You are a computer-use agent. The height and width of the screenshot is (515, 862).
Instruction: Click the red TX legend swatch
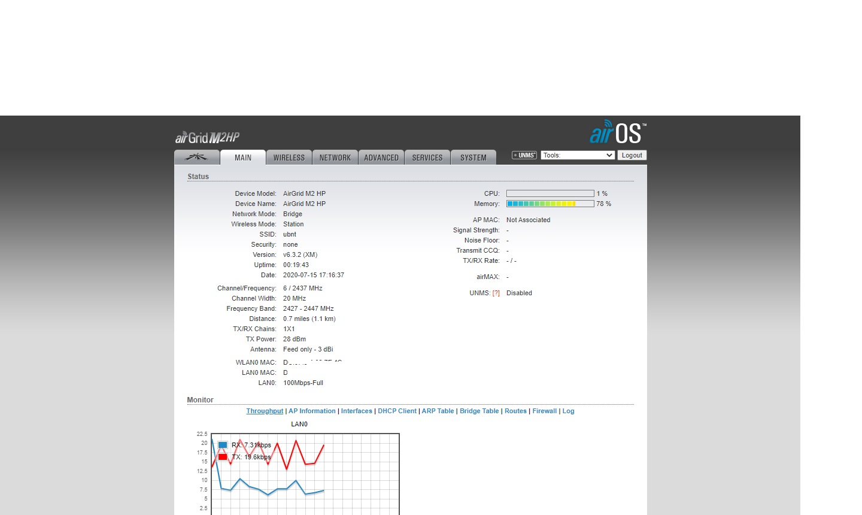(223, 457)
